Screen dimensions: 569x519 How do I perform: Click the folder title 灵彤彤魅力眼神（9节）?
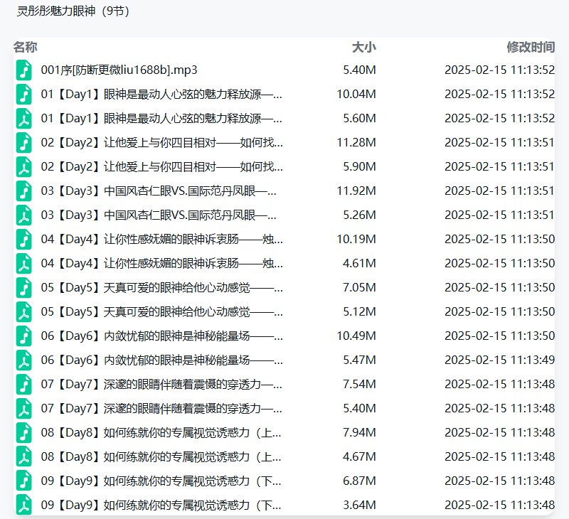(x=73, y=11)
